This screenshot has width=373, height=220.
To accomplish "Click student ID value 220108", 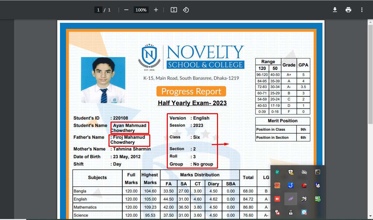I will 120,118.
